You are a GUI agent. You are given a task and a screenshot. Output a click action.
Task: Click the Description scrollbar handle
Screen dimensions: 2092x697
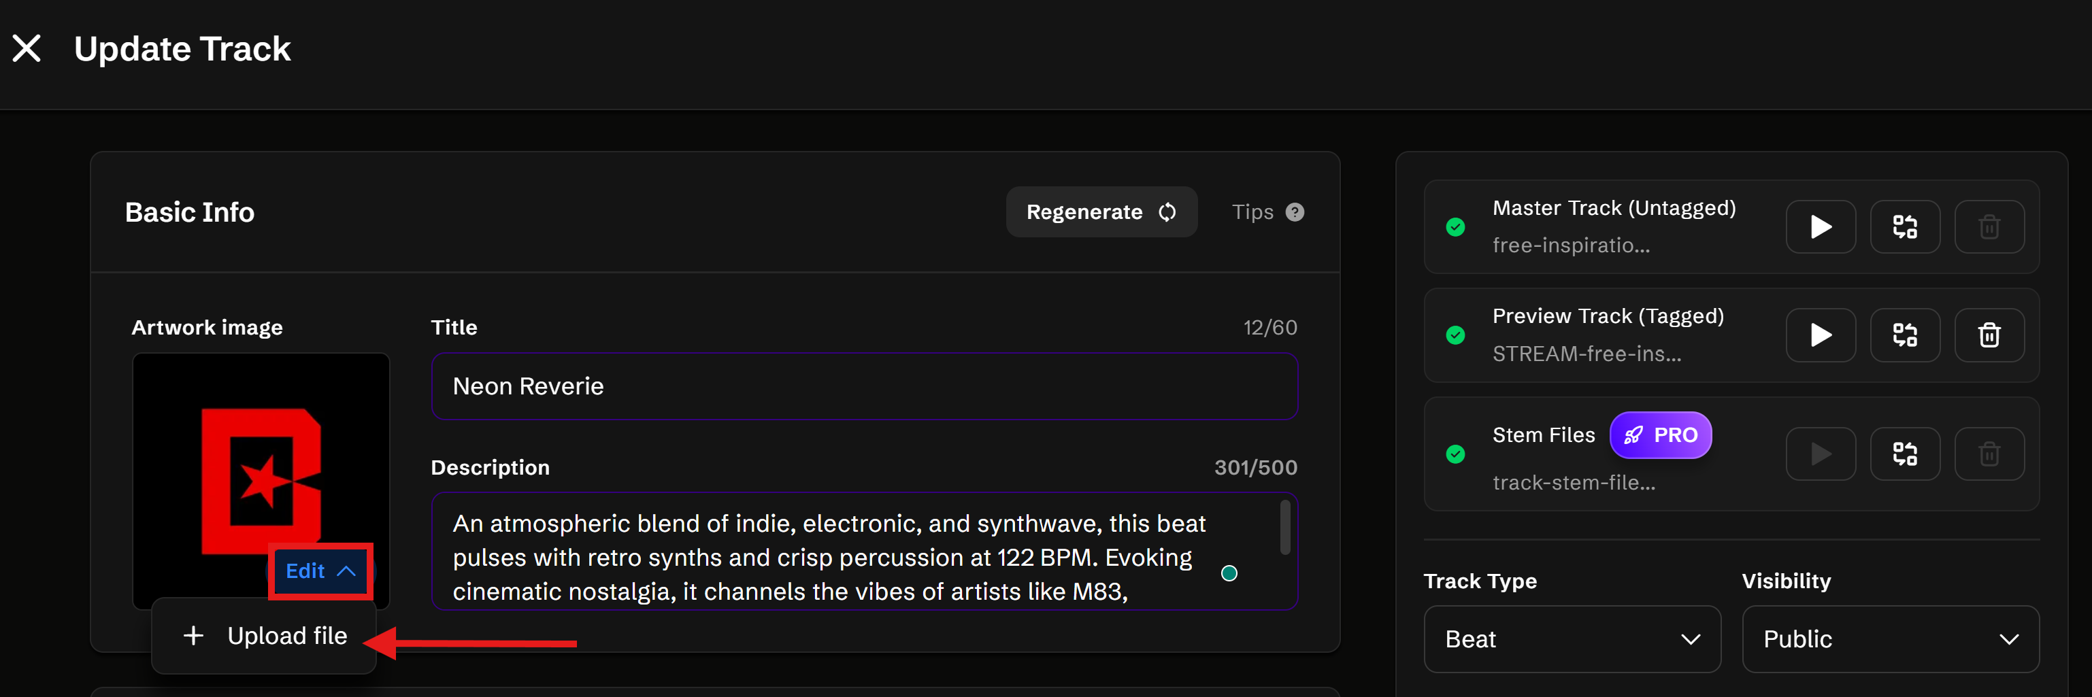pyautogui.click(x=1284, y=528)
